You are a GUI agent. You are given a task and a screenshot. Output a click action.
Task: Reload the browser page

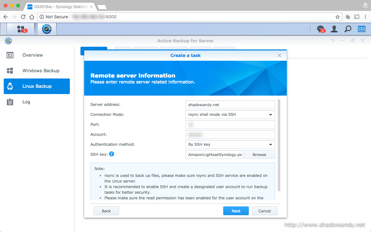coord(23,17)
